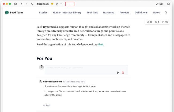Open the three-dot more options menu
The height and width of the screenshot is (112, 174).
click(61, 4)
